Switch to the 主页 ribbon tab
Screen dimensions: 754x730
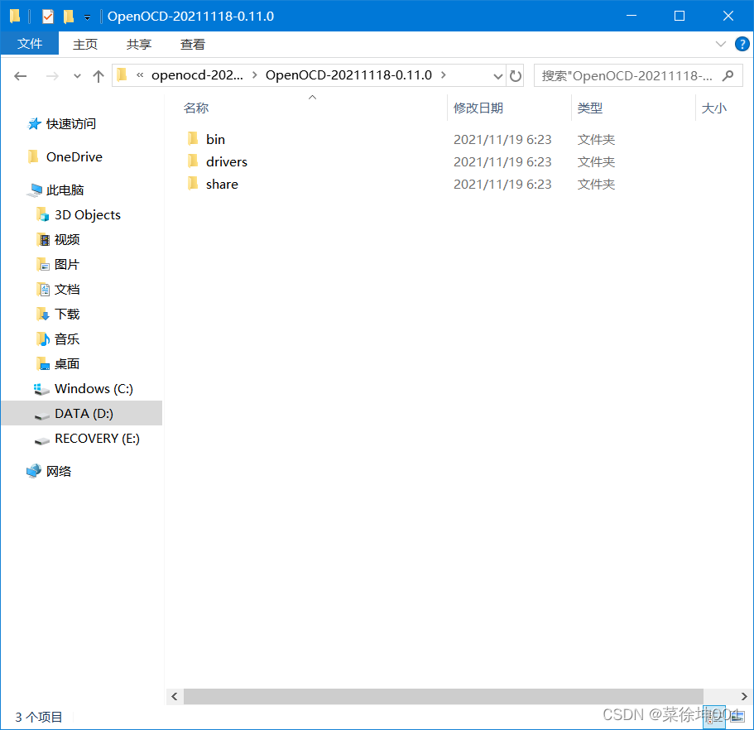[85, 44]
